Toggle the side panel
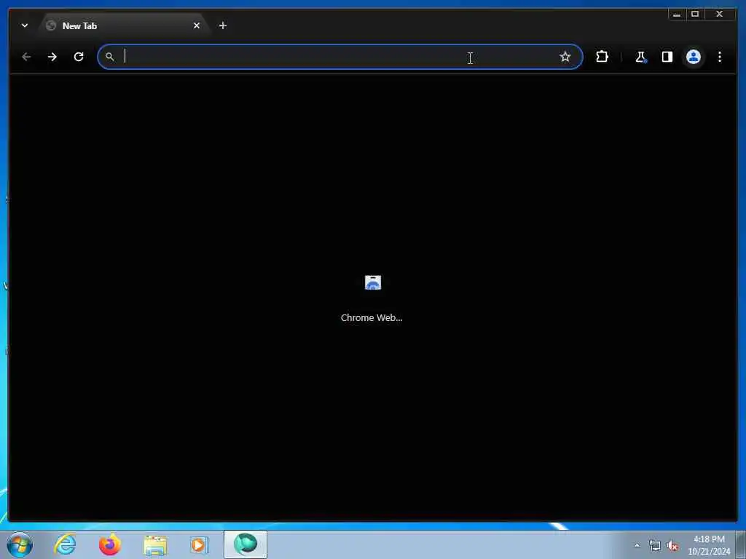This screenshot has height=559, width=746. point(667,57)
